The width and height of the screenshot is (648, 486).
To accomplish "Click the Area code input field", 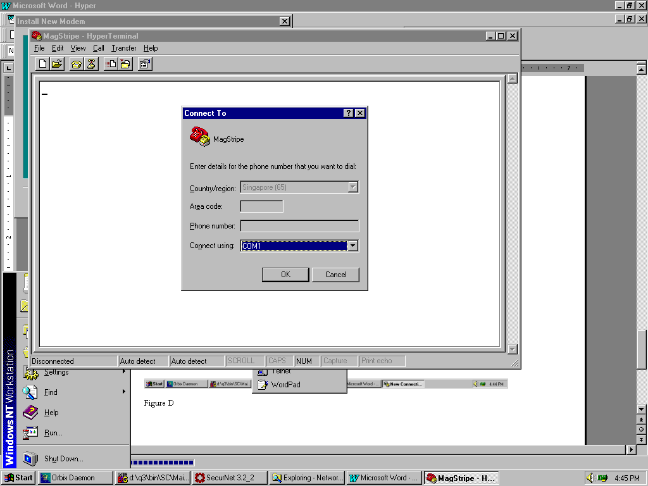I will (261, 206).
